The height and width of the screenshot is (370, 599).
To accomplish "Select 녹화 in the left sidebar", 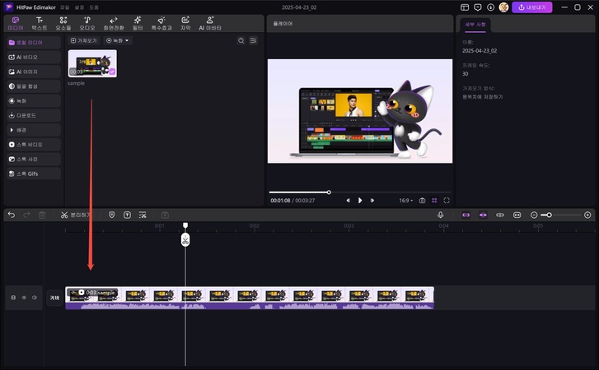I will click(34, 100).
